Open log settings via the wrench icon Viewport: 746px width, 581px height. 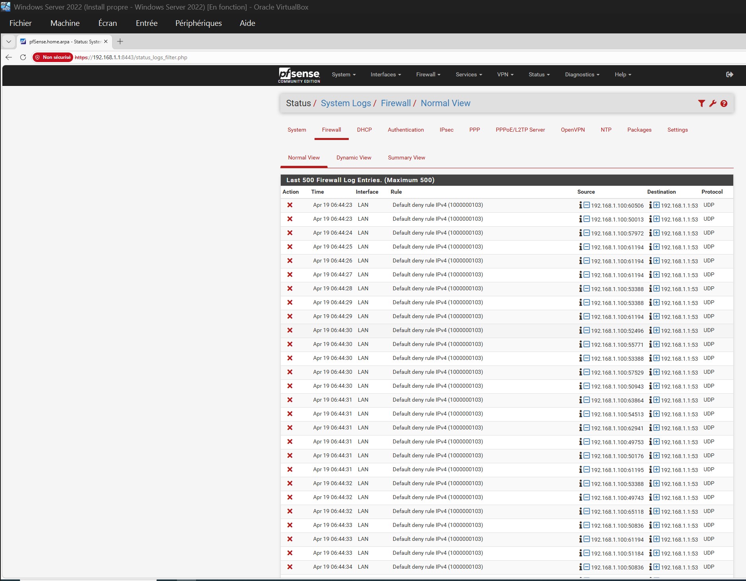click(713, 103)
